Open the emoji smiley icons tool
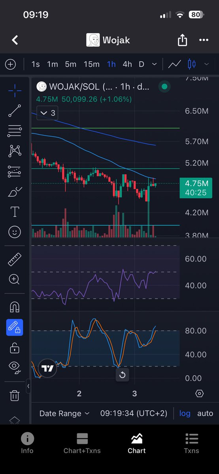 [15, 232]
